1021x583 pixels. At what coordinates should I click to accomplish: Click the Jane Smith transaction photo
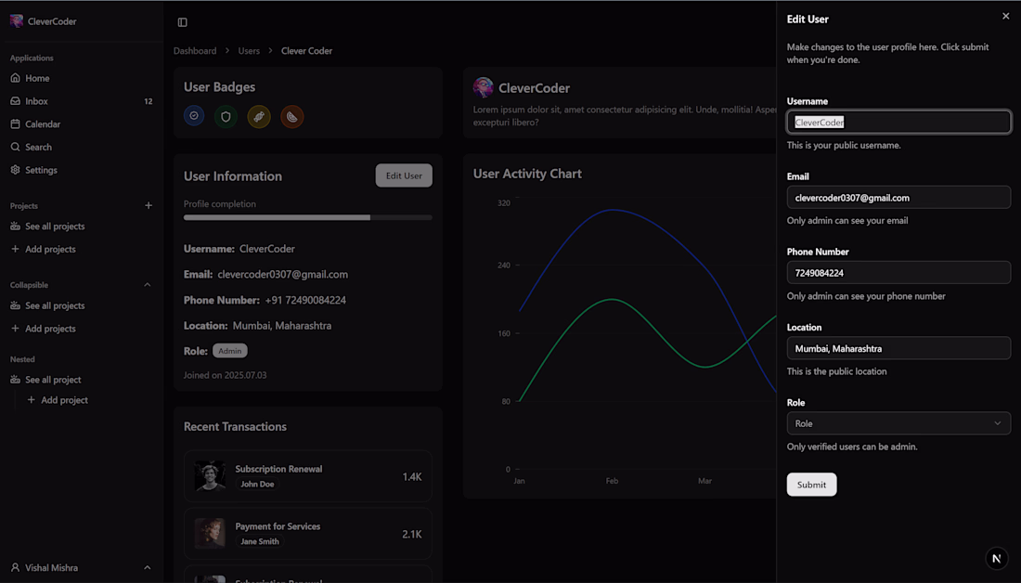[210, 534]
